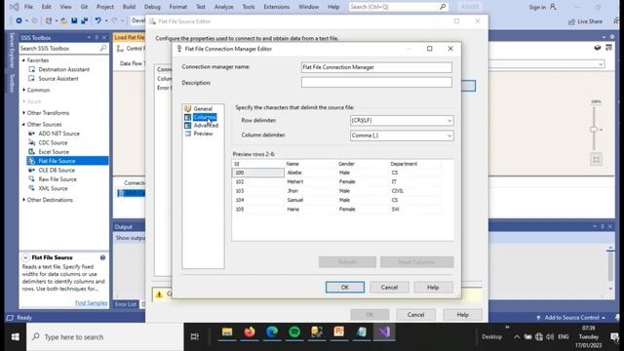Click the Connection manager name field
Viewport: 624px width, 351px height.
coord(376,67)
